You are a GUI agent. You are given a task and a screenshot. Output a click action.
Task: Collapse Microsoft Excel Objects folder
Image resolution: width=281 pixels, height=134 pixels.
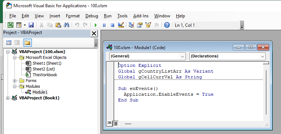coord(15,57)
